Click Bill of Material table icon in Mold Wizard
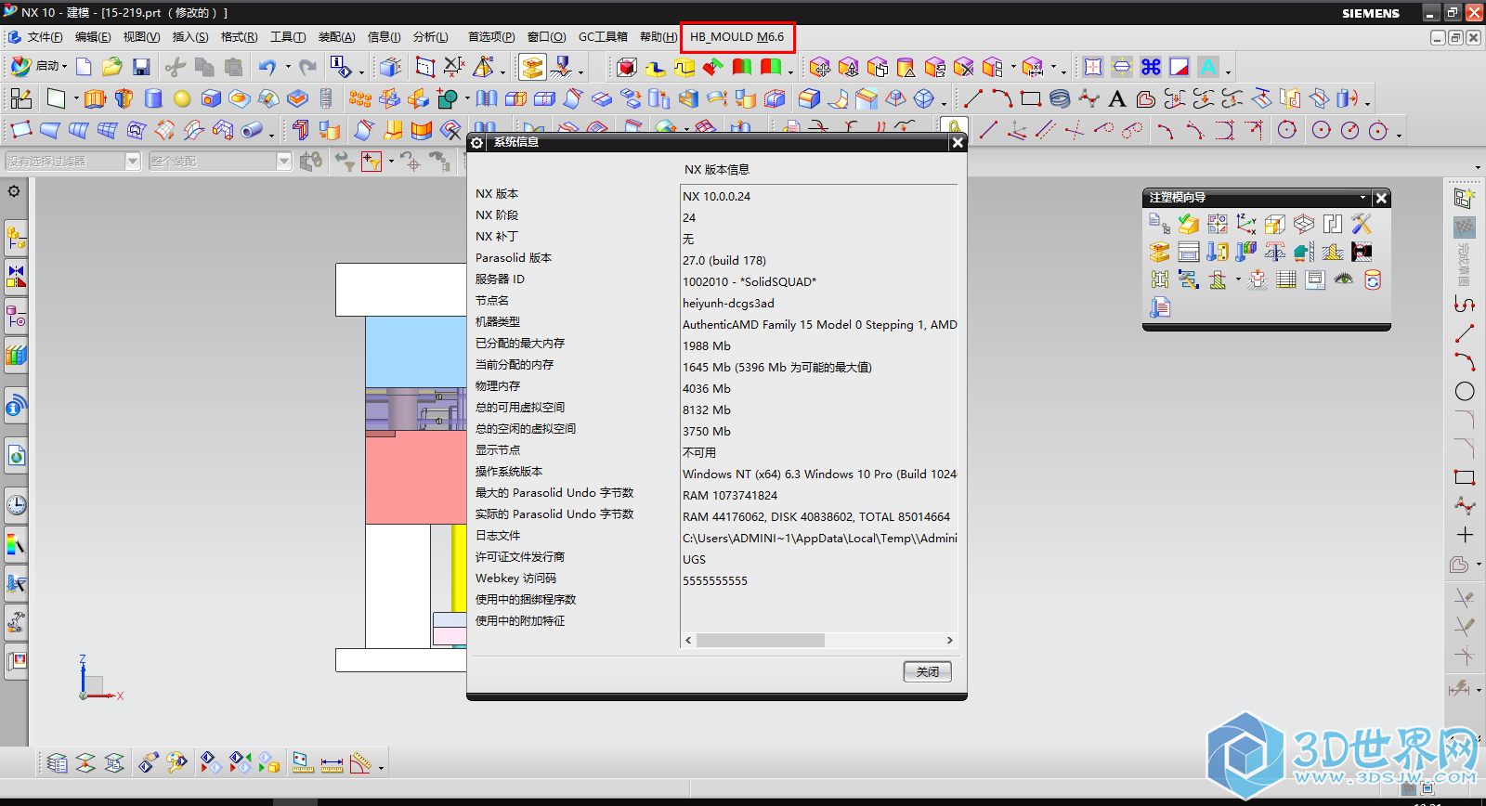 1286,279
